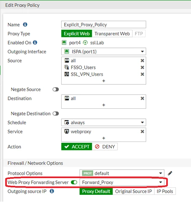Select Transparent Web proxy type
Viewport: 191px width, 202px height.
click(112, 34)
